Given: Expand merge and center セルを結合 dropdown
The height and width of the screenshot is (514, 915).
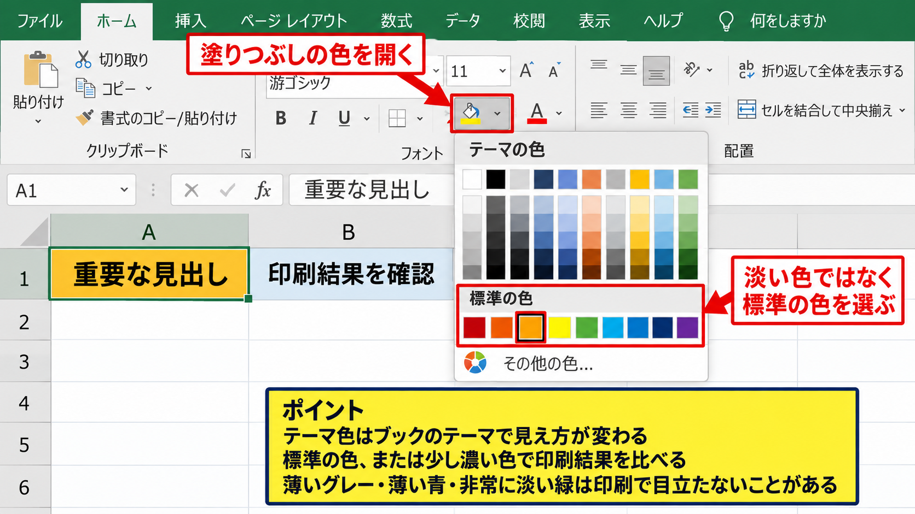Looking at the screenshot, I should tap(902, 110).
